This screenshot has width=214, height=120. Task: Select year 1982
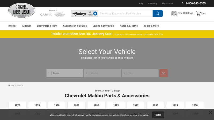pyautogui.click(x=96, y=105)
